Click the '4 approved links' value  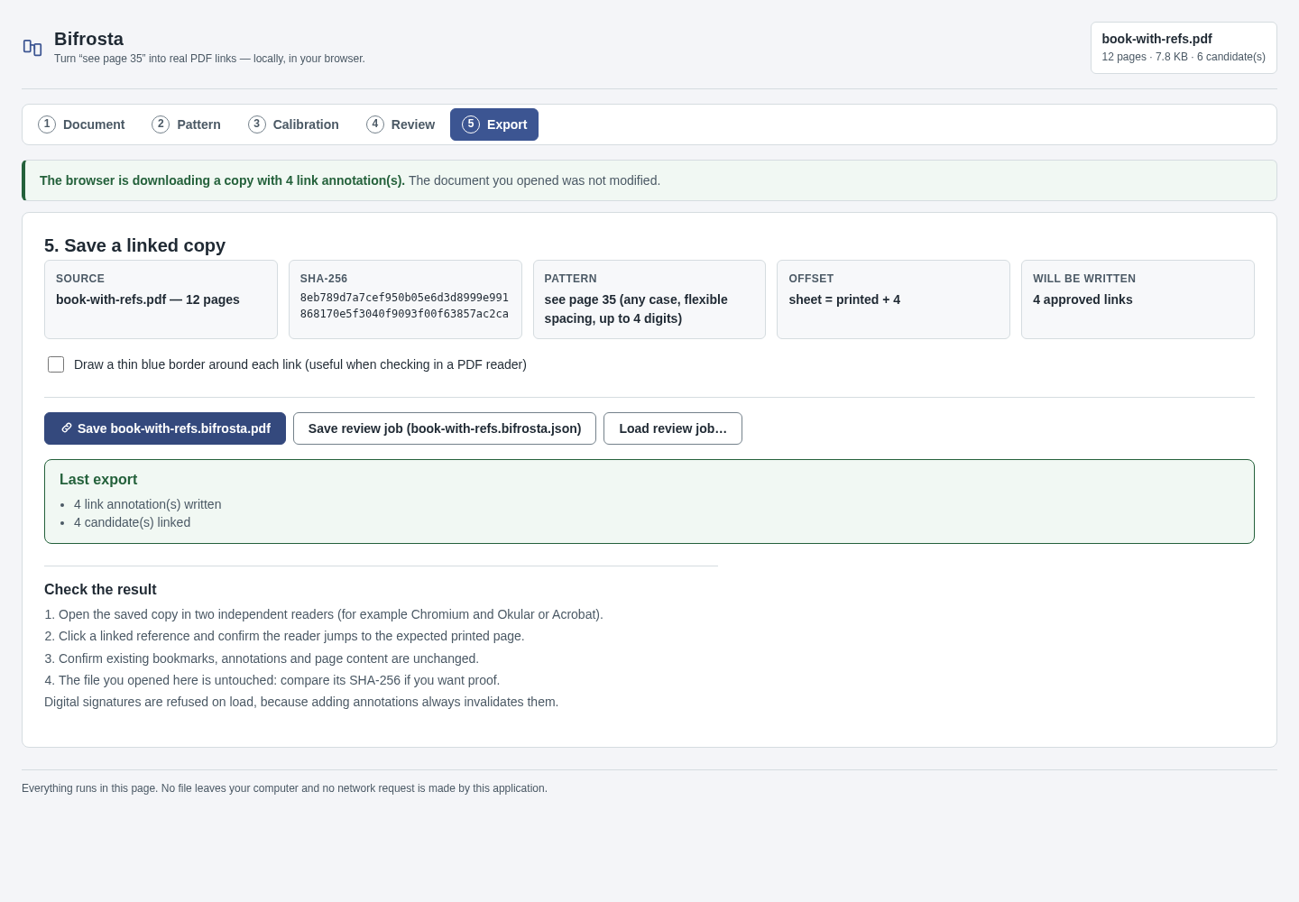(1082, 299)
